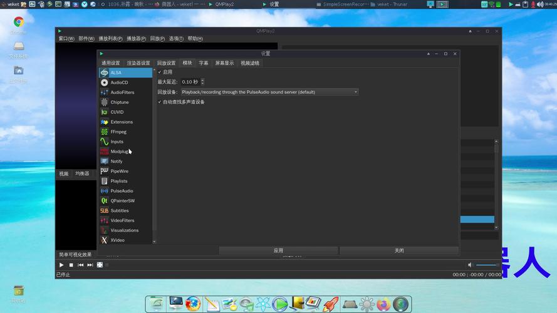This screenshot has height=313, width=557.
Task: Select the QPainterSW module
Action: [126, 200]
